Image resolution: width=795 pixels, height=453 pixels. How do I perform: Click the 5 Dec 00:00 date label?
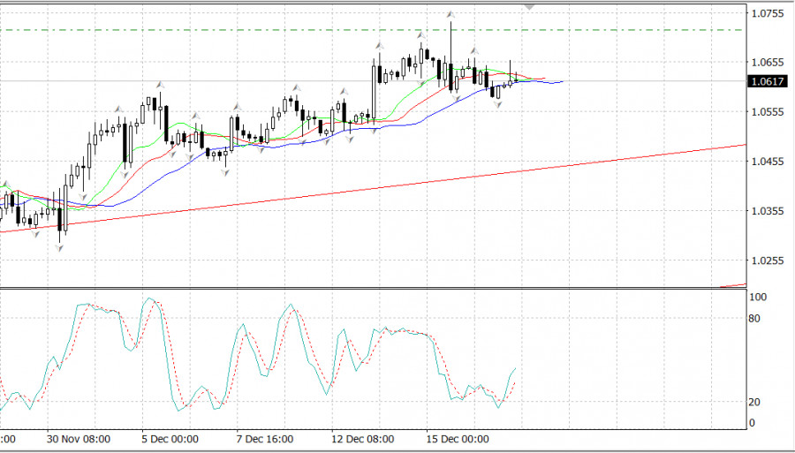coord(171,439)
